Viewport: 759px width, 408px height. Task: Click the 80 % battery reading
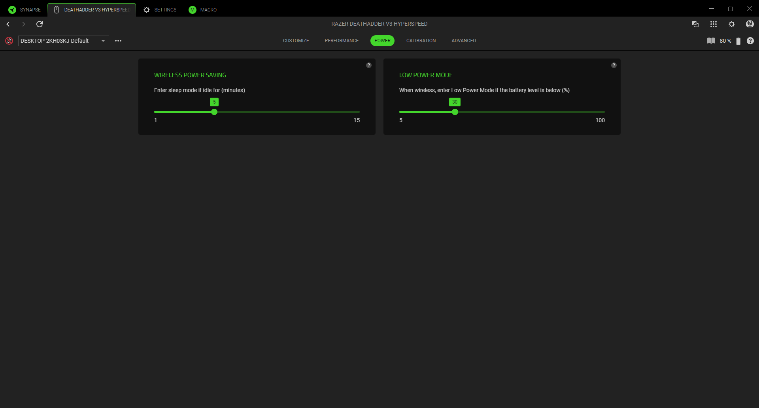[x=725, y=41]
